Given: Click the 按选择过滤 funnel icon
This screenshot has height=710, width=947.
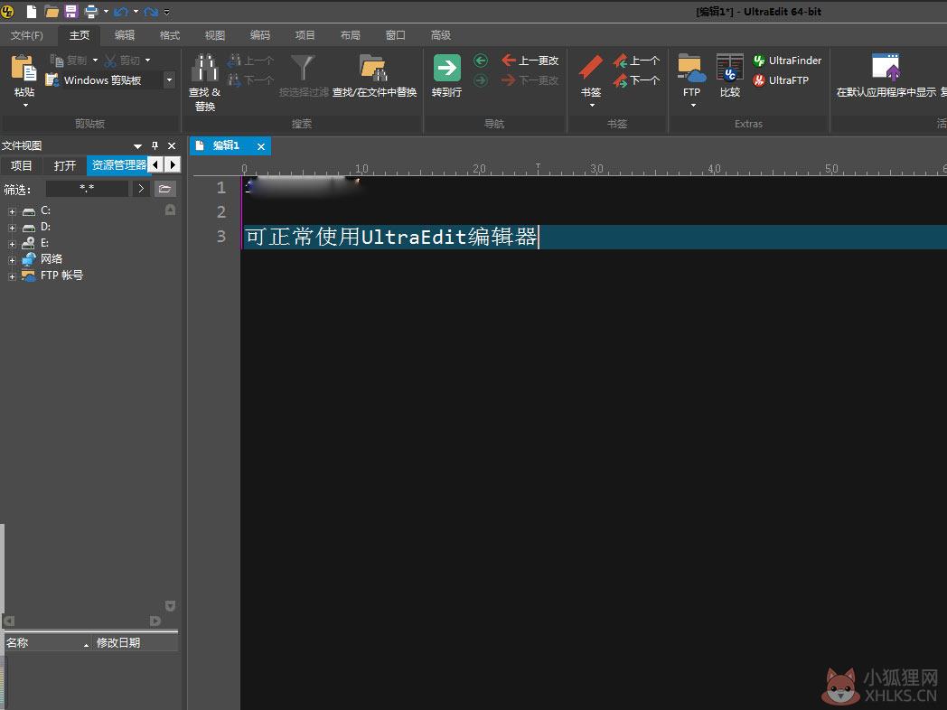Looking at the screenshot, I should click(x=303, y=69).
